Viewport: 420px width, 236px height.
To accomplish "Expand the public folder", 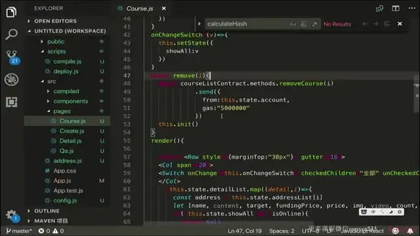I will [56, 41].
